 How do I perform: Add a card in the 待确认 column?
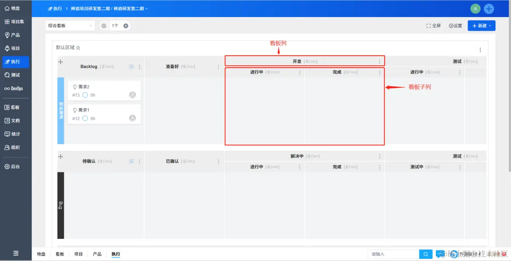(131, 161)
